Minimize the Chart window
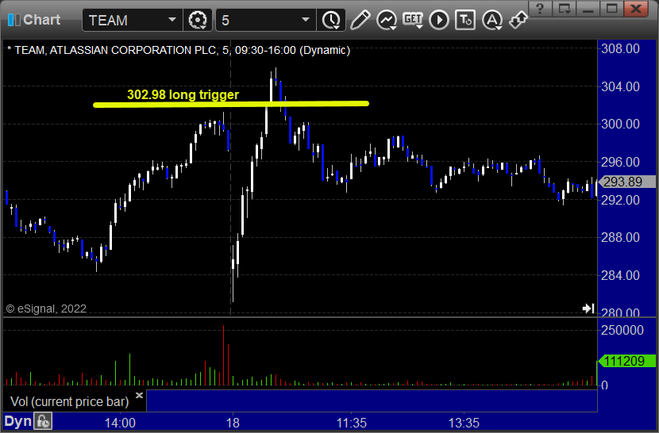The image size is (659, 433). (588, 9)
